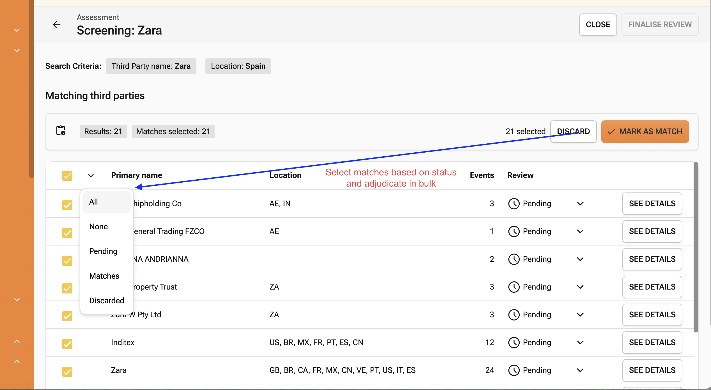This screenshot has width=711, height=390.
Task: Click the clock icon in the Zara W Pty Ltd row
Action: (x=514, y=315)
